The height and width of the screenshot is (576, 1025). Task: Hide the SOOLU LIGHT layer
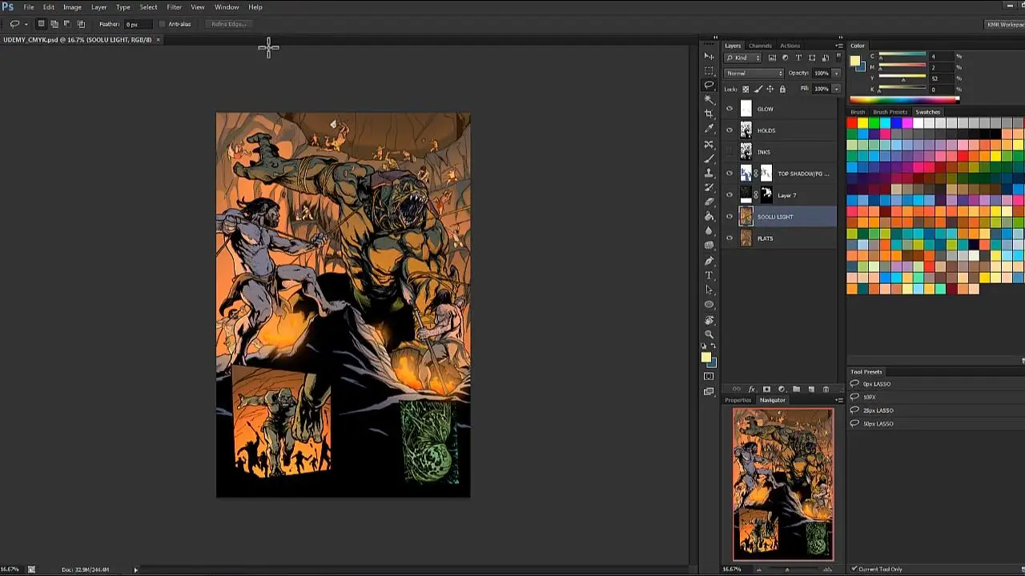729,217
